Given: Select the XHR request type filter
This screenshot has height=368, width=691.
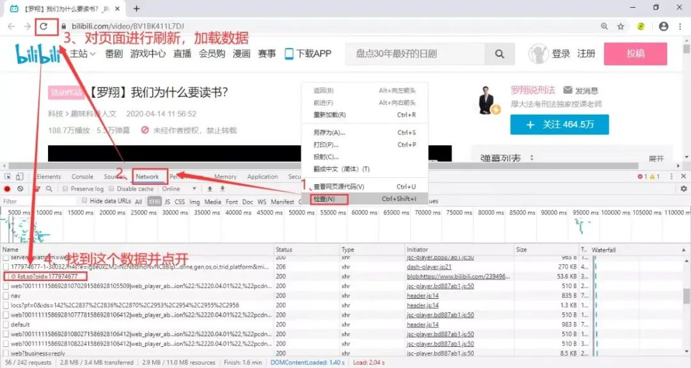Looking at the screenshot, I should coord(154,202).
